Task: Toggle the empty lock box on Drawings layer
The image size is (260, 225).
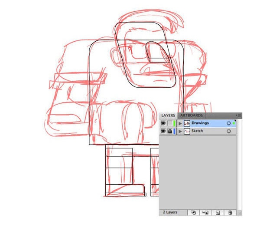Action: pyautogui.click(x=169, y=123)
